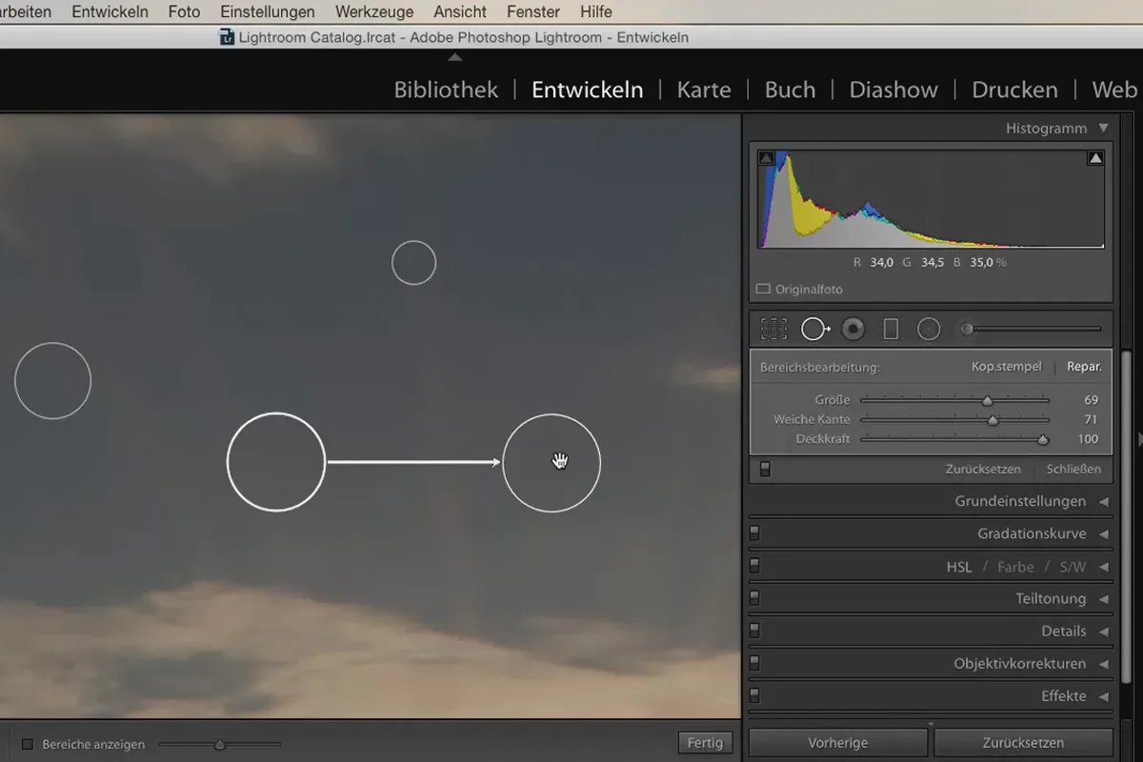This screenshot has height=762, width=1143.
Task: Enable the Bereiche anzeigen checkbox
Action: pyautogui.click(x=28, y=744)
